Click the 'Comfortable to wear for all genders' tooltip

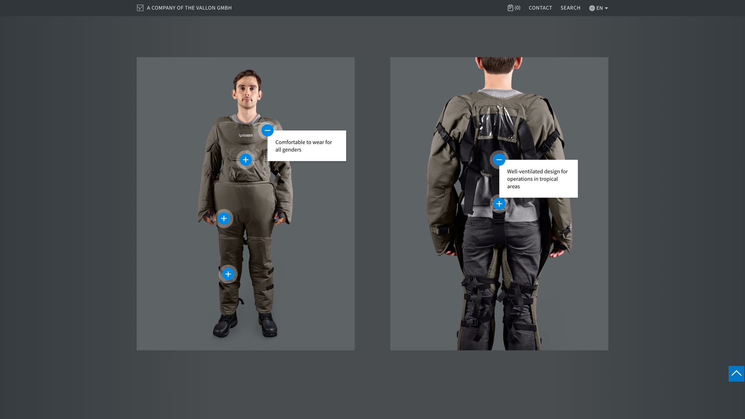click(x=307, y=146)
